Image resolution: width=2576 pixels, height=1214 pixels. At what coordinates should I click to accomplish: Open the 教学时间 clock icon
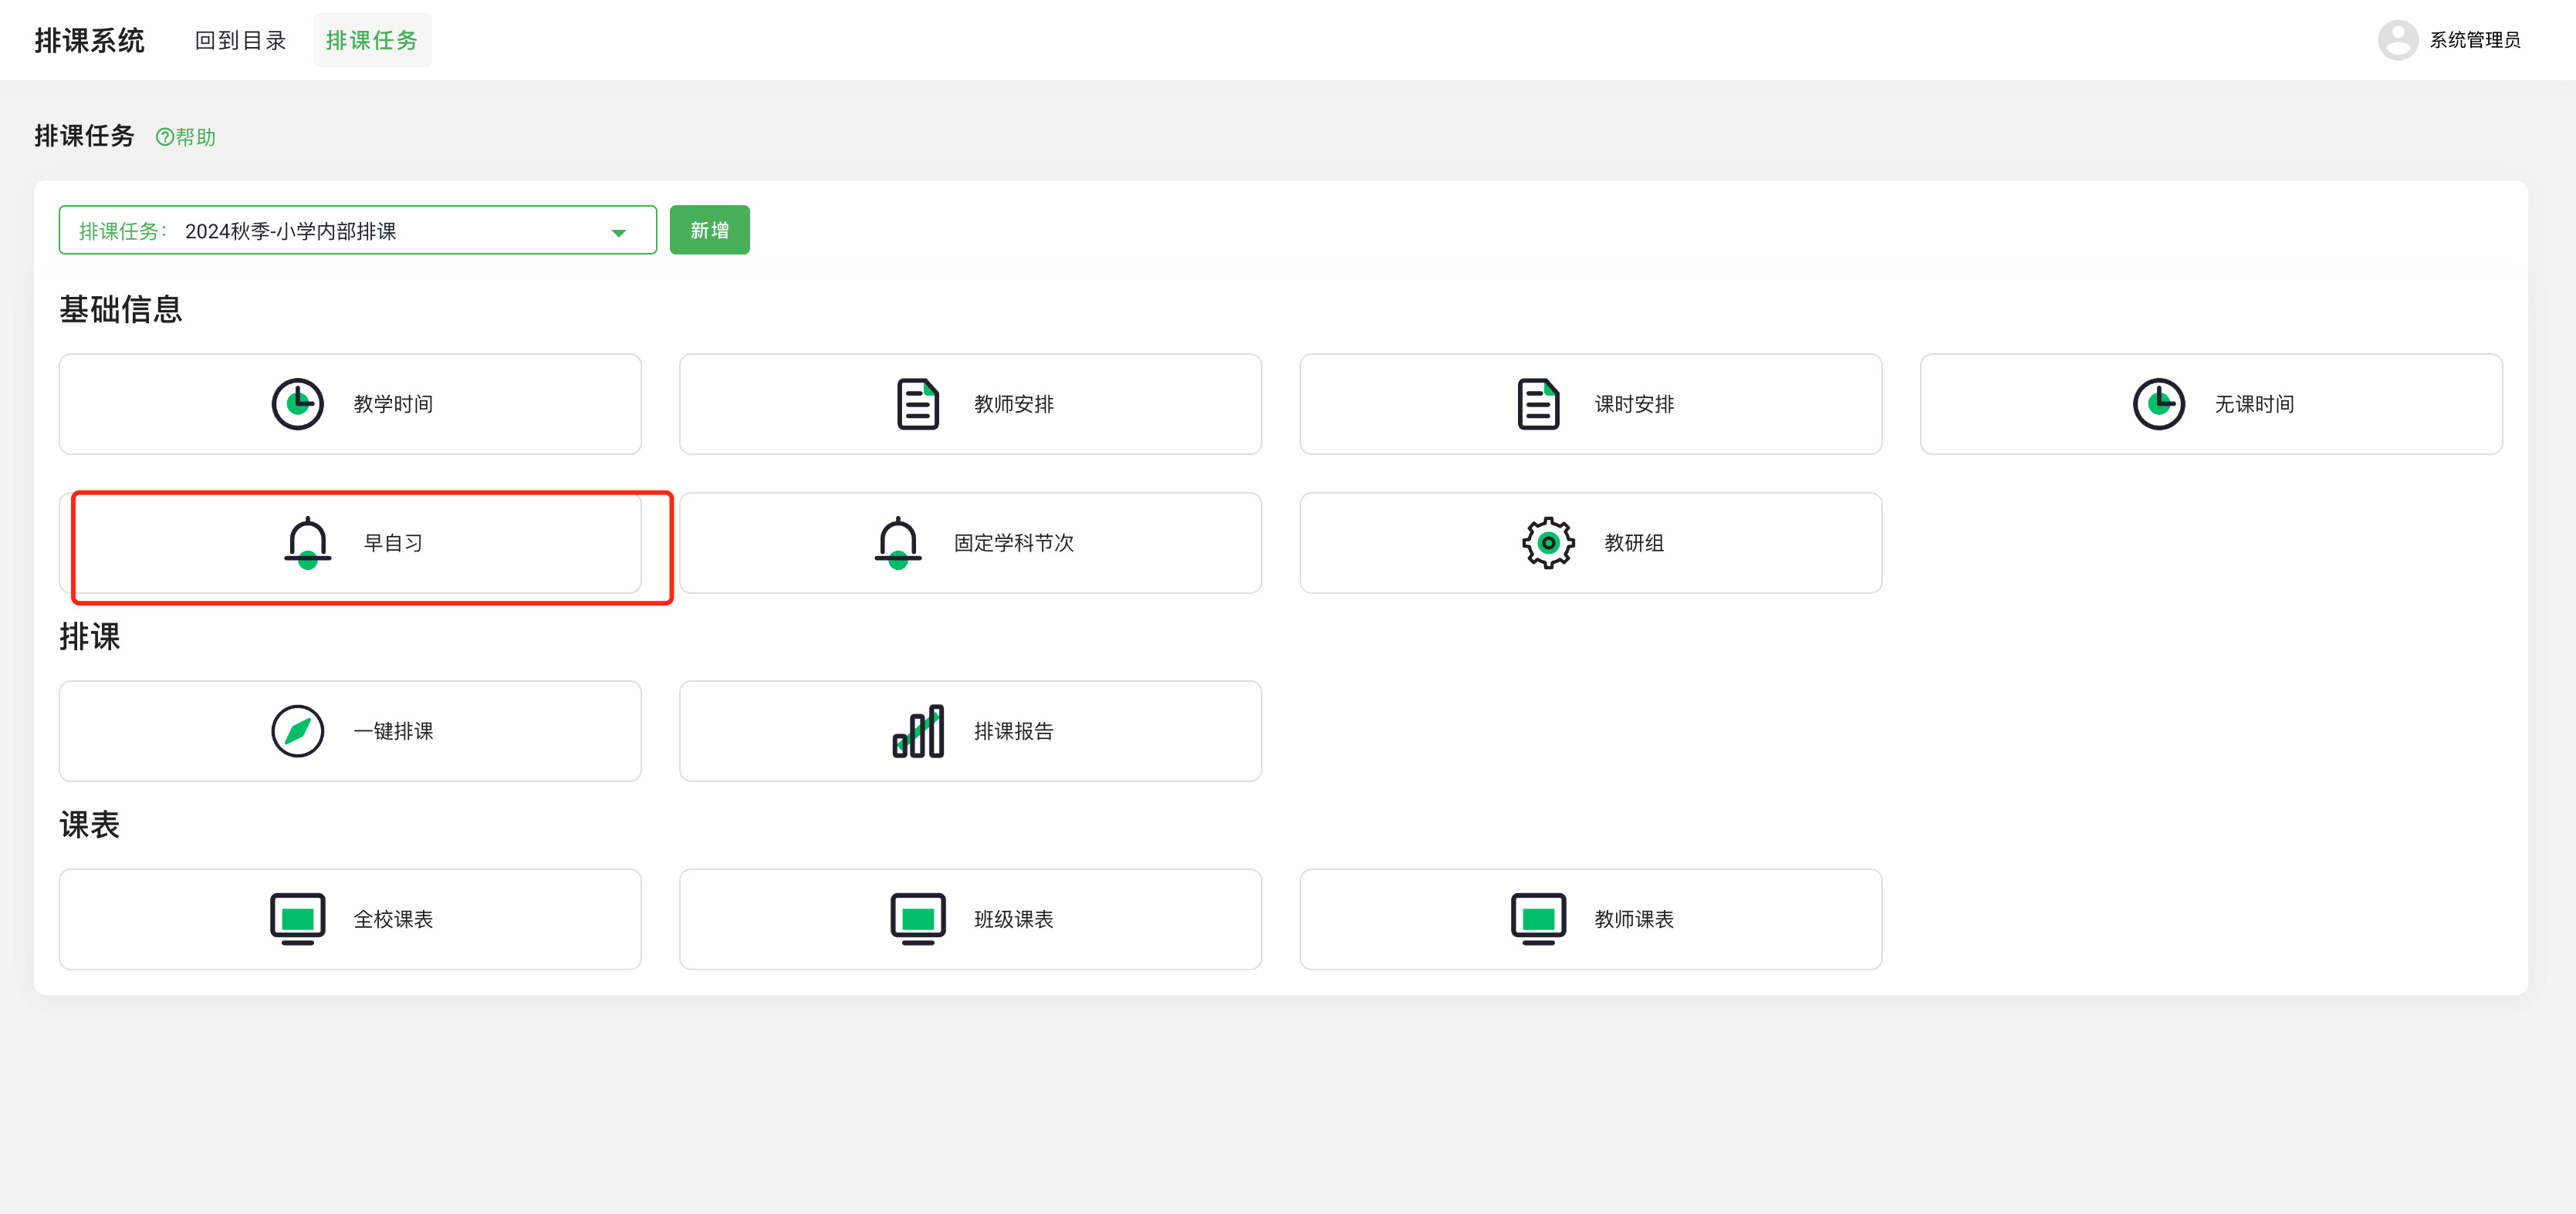298,403
